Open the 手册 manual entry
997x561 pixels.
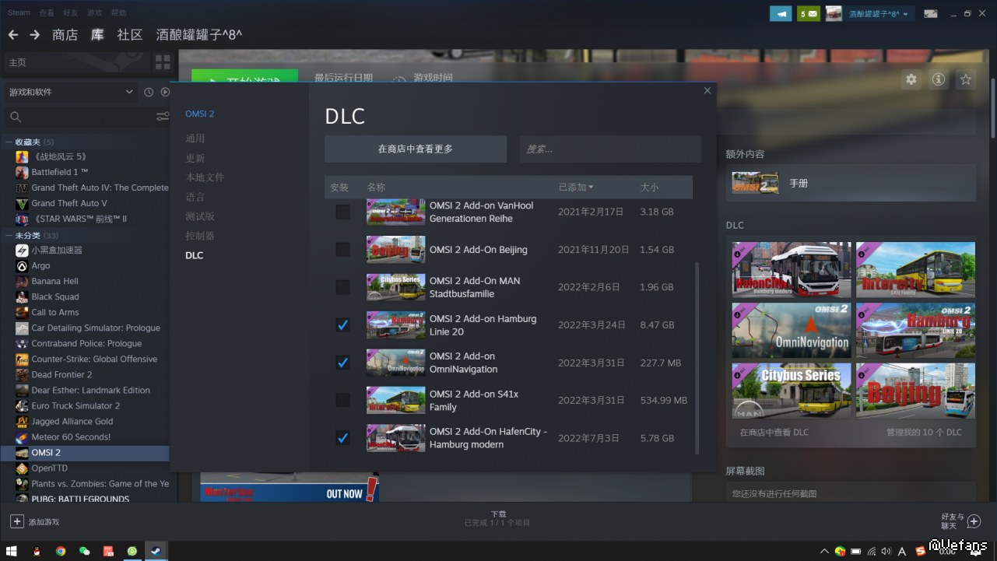click(x=851, y=183)
